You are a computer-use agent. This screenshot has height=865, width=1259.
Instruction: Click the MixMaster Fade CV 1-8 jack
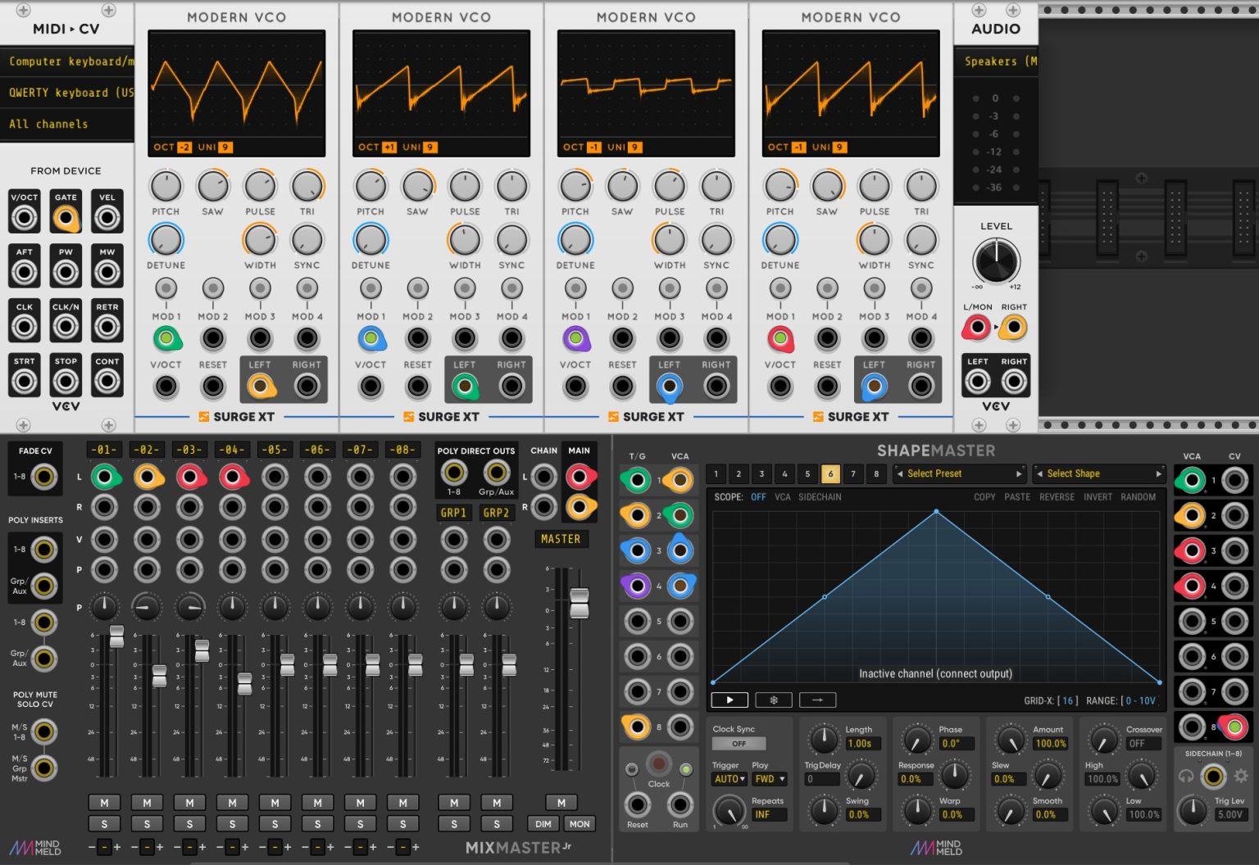(x=43, y=476)
